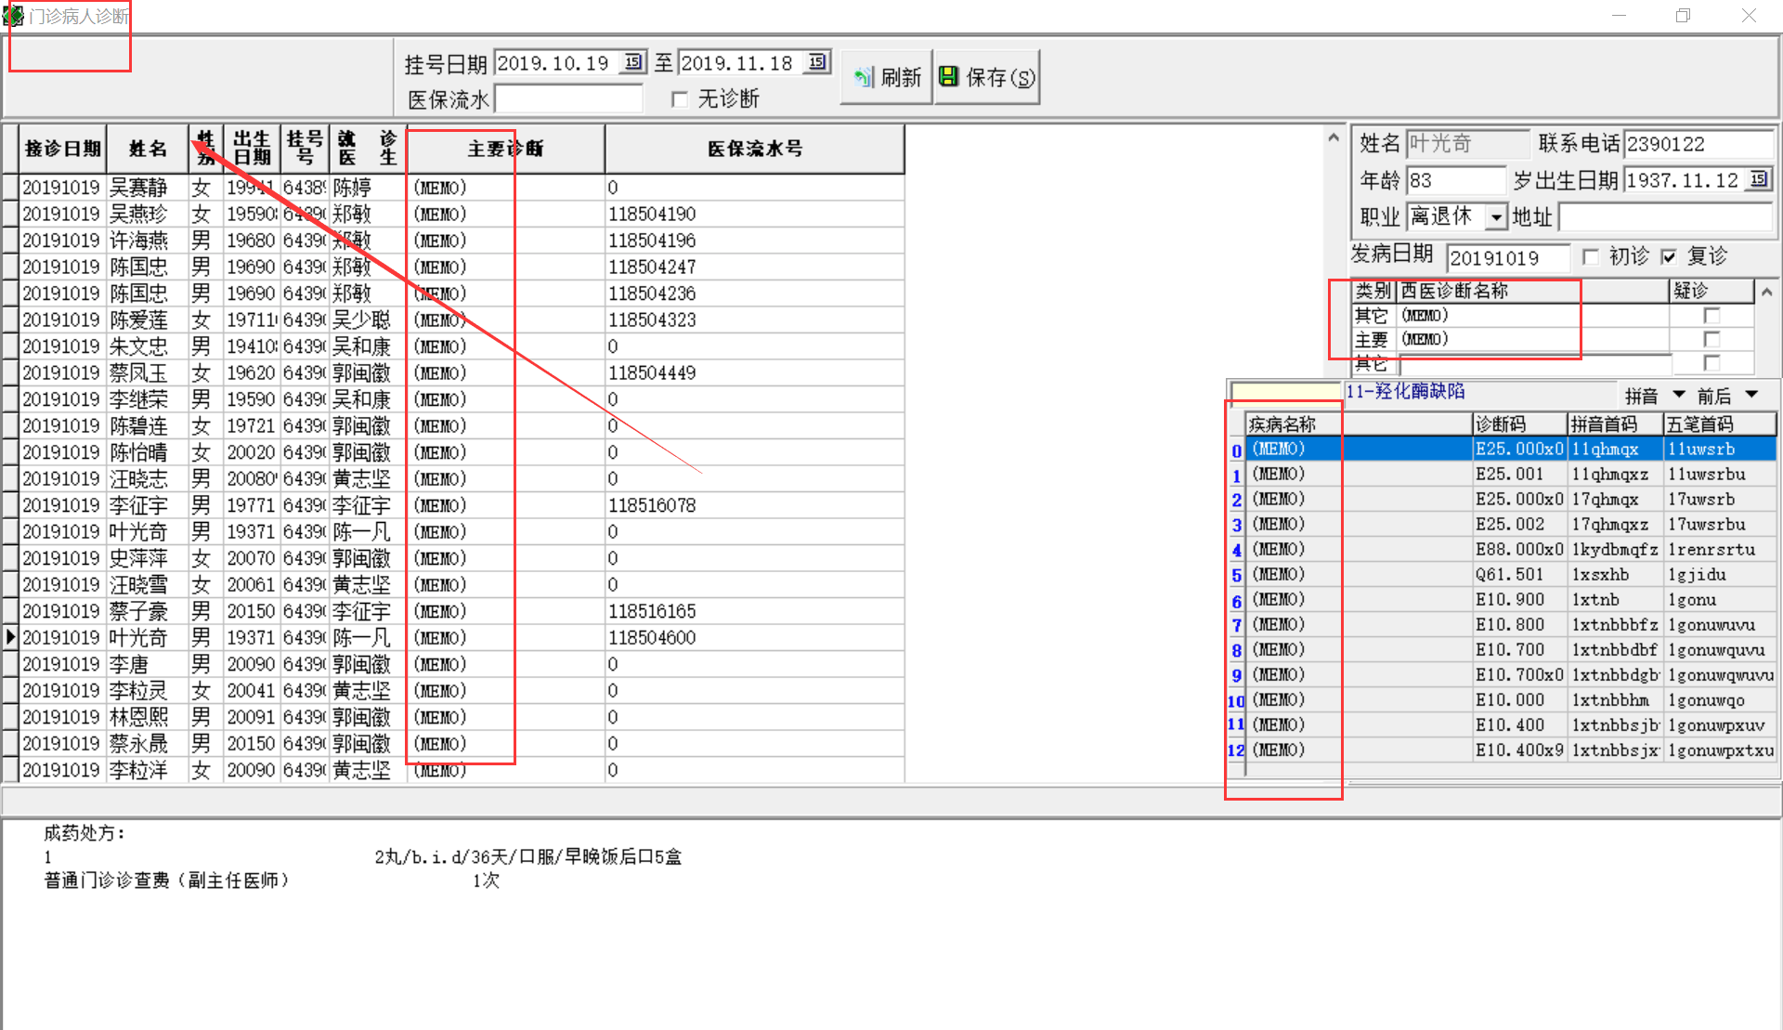
Task: Click the 医保流水 input field
Action: click(568, 98)
